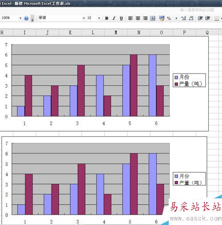This screenshot has height=225, width=222.
Task: Select maroon bar for category 5 in top chart
Action: coord(134,85)
